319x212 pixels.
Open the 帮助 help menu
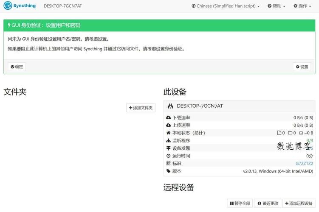(x=276, y=6)
